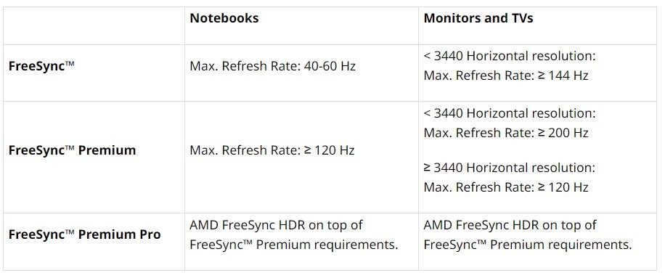Screen dimensions: 665x278
Task: Click '< 3440 Horizontal resolution' in the Premium row
Action: click(x=510, y=113)
